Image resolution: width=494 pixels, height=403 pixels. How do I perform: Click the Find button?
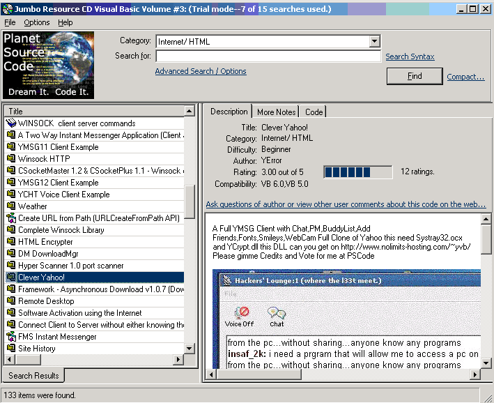click(415, 76)
